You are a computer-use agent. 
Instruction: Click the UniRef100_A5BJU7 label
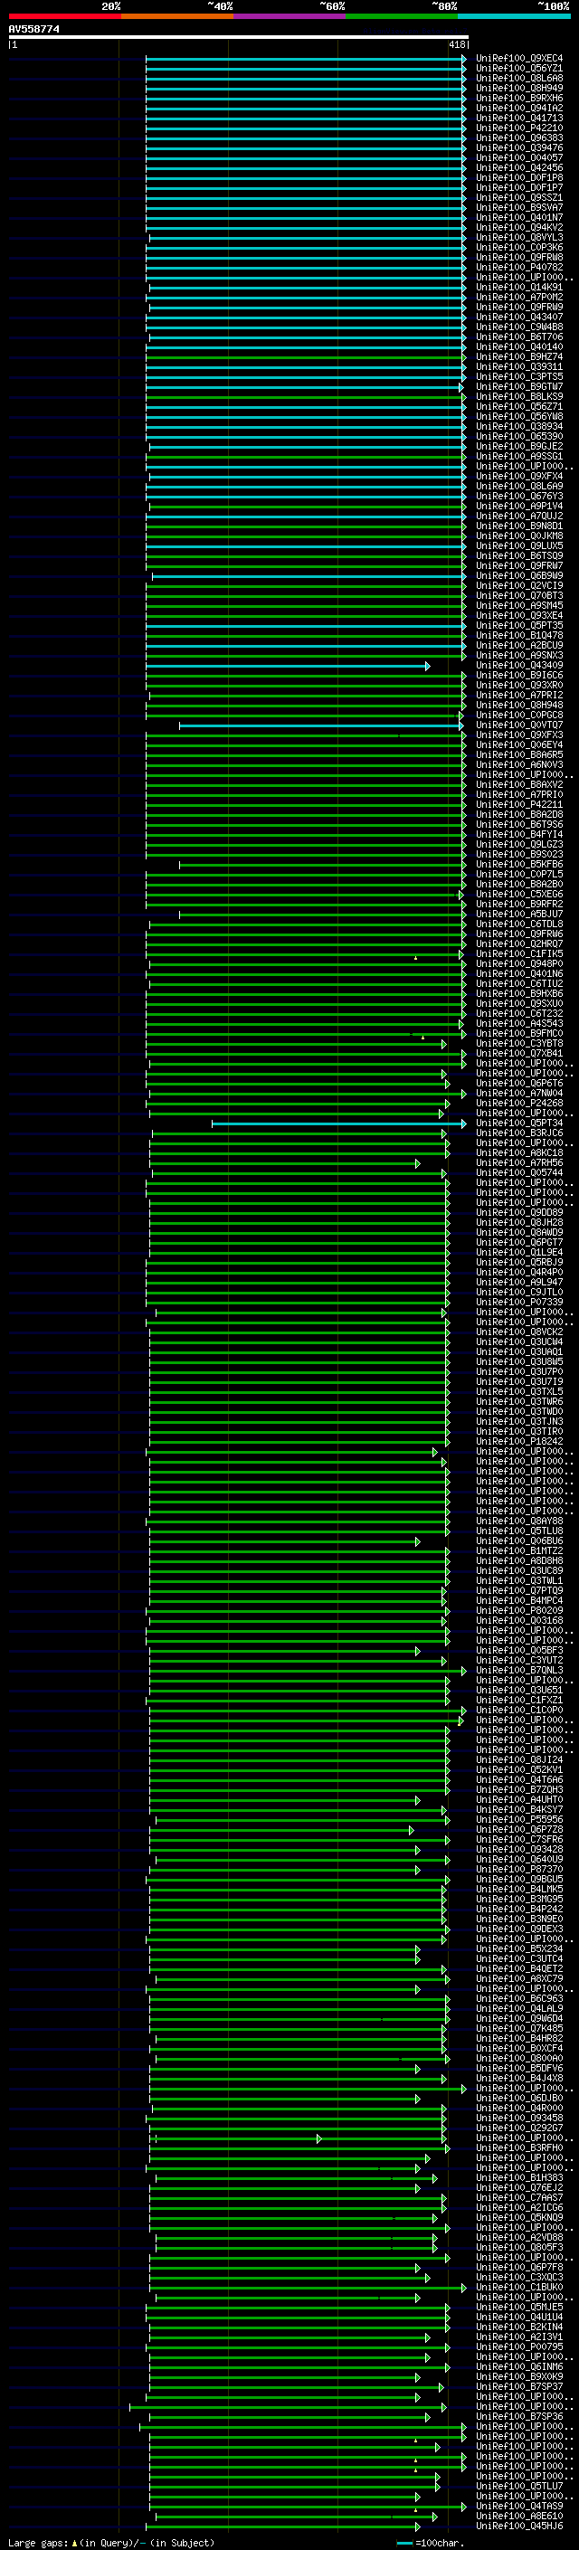[519, 914]
